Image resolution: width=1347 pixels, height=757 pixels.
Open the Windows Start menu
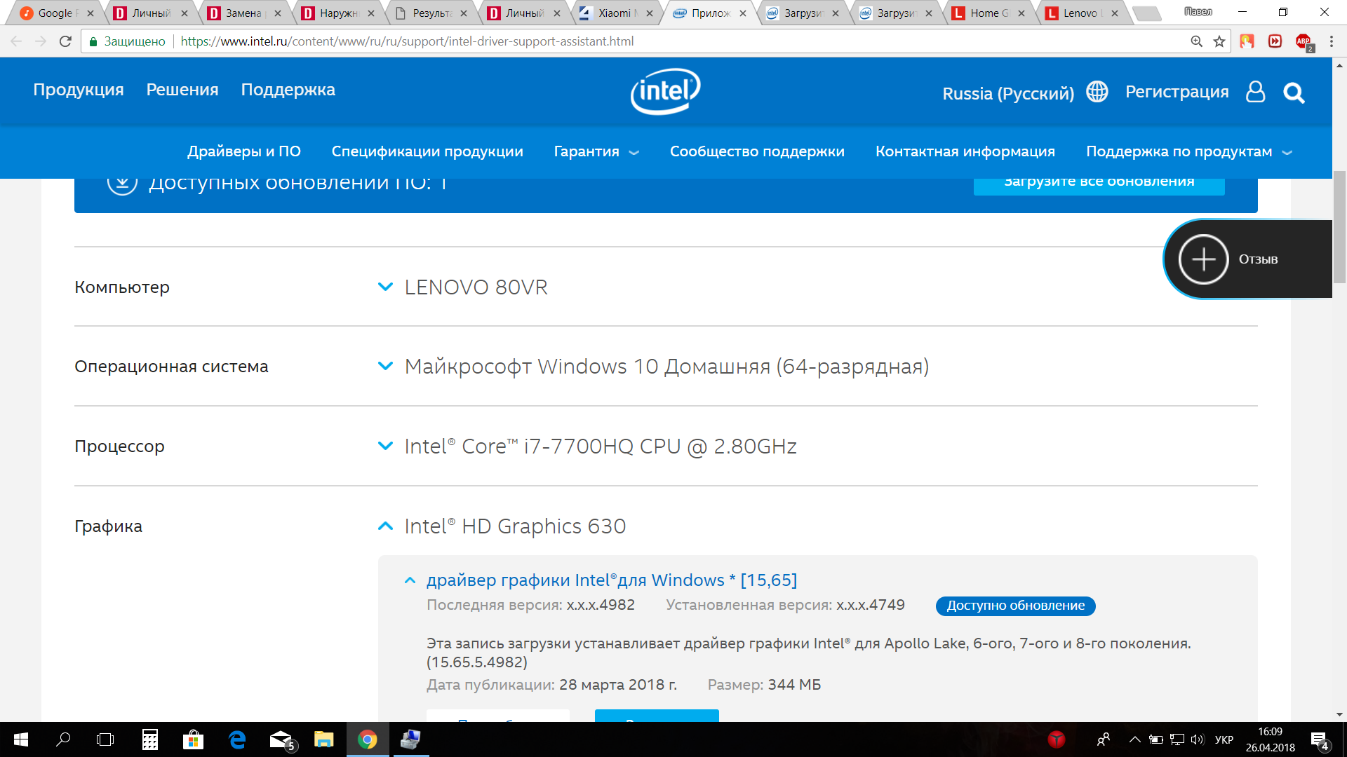click(x=21, y=739)
